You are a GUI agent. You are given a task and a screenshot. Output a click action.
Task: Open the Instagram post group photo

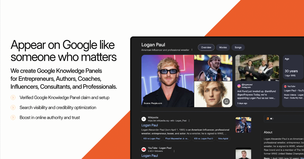(257, 68)
